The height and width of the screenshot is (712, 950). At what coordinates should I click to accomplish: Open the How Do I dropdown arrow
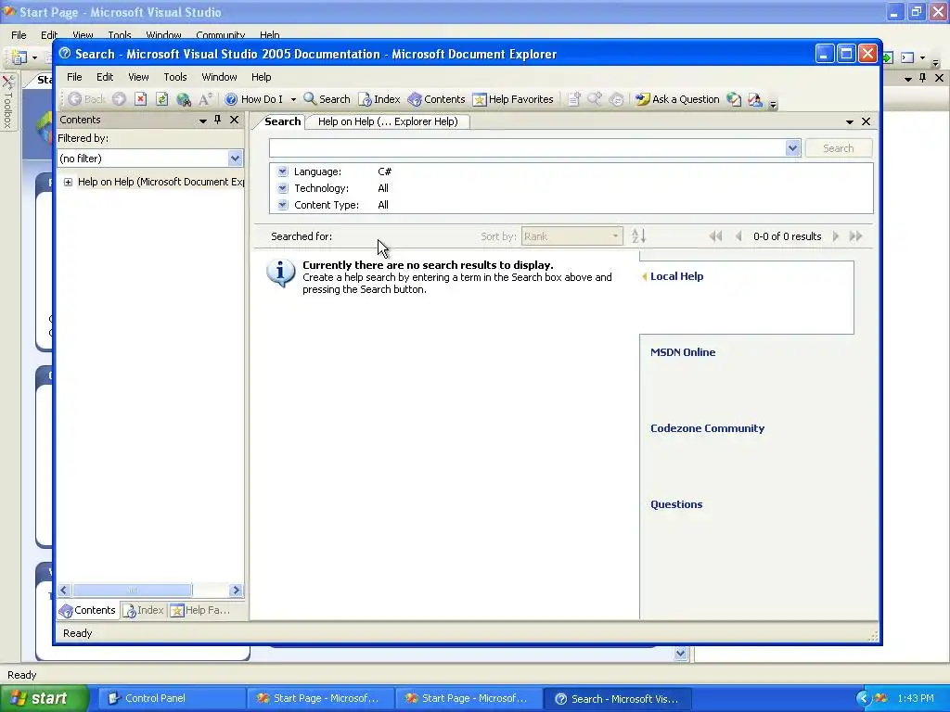293,99
